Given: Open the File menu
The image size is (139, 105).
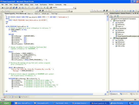Looking at the screenshot, I should coord(3,5).
